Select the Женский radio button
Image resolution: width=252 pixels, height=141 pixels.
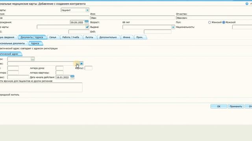click(209, 22)
